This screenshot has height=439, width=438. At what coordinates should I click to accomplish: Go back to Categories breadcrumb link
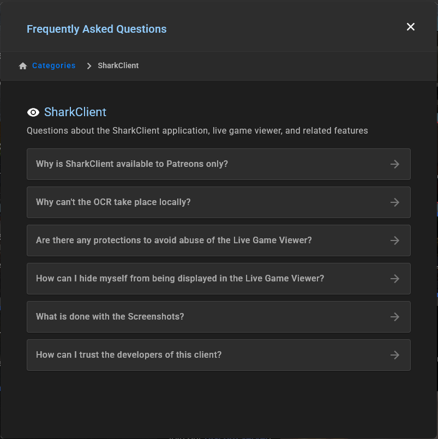(53, 65)
